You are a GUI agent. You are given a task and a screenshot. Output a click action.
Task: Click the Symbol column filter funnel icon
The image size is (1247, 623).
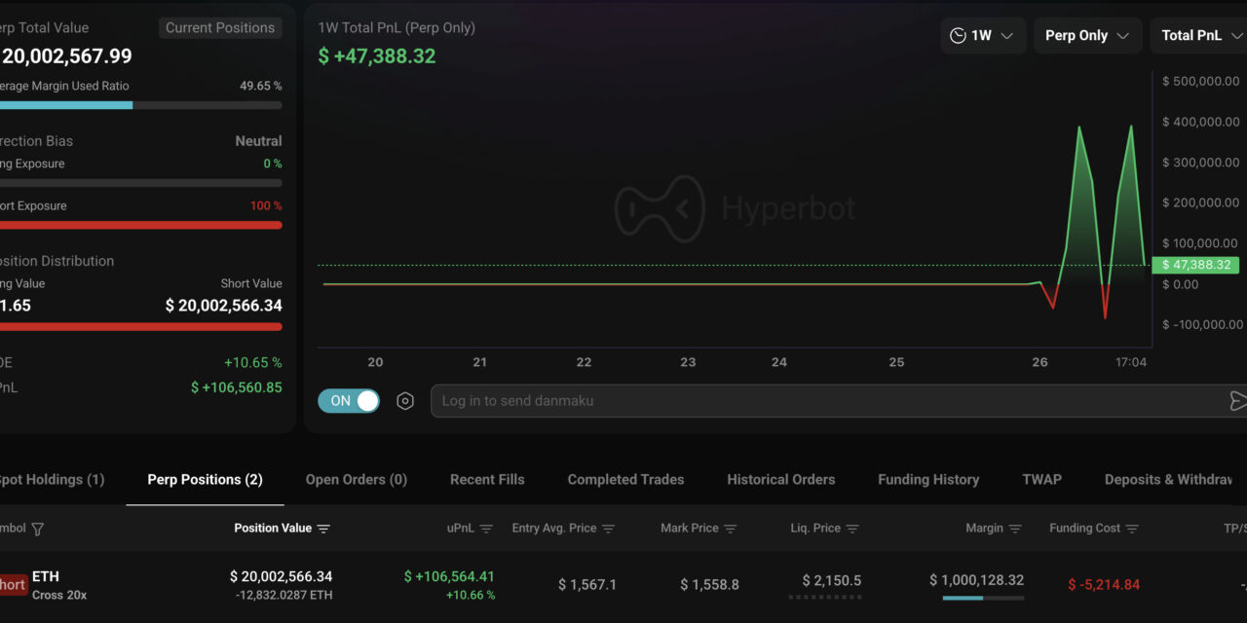38,529
